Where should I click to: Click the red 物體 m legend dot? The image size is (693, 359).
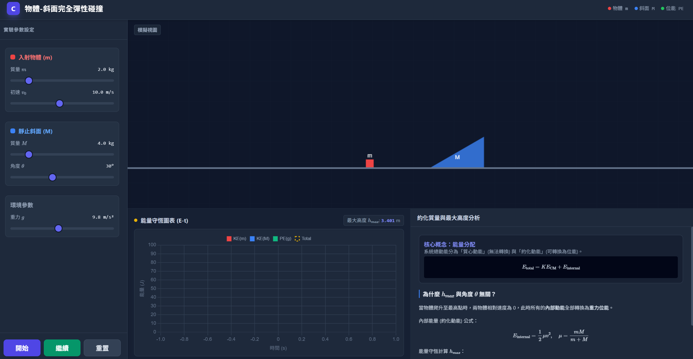(609, 8)
